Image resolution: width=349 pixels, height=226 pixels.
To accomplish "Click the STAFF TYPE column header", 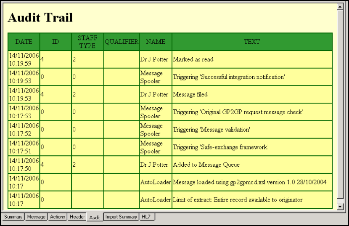I will click(x=87, y=42).
